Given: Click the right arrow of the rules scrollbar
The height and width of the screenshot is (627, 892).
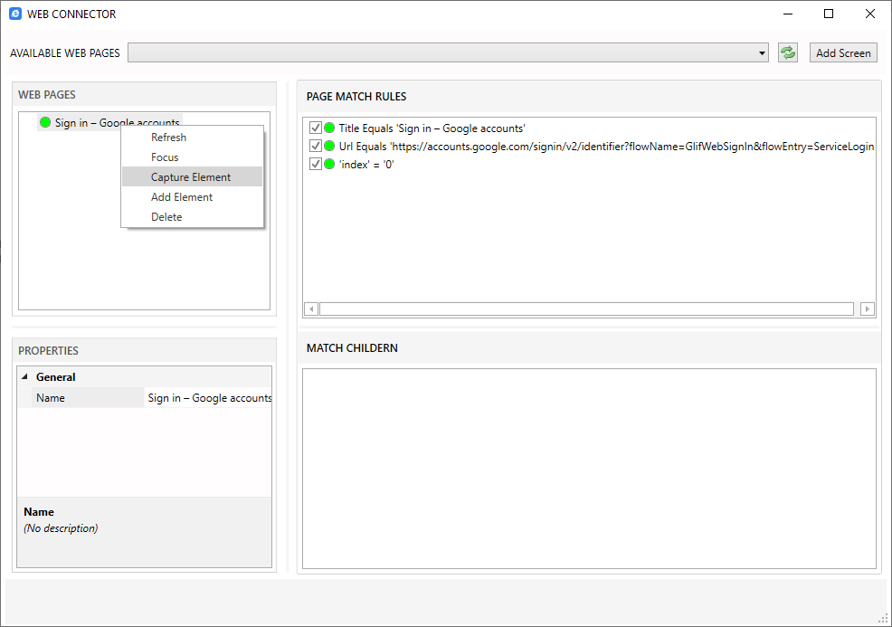Looking at the screenshot, I should click(867, 309).
